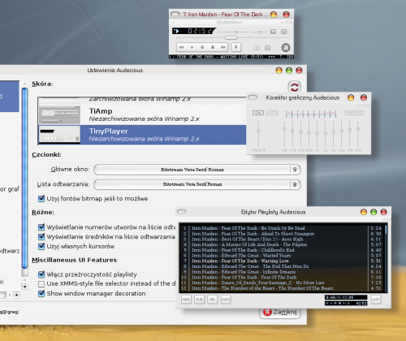Screen dimensions: 406x341
Task: Select playlist track 9 Infinite Dreams
Action: pyautogui.click(x=282, y=272)
